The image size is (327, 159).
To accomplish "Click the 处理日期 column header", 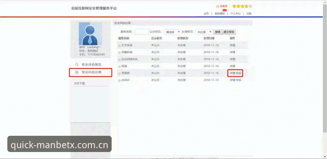I will [x=209, y=38].
